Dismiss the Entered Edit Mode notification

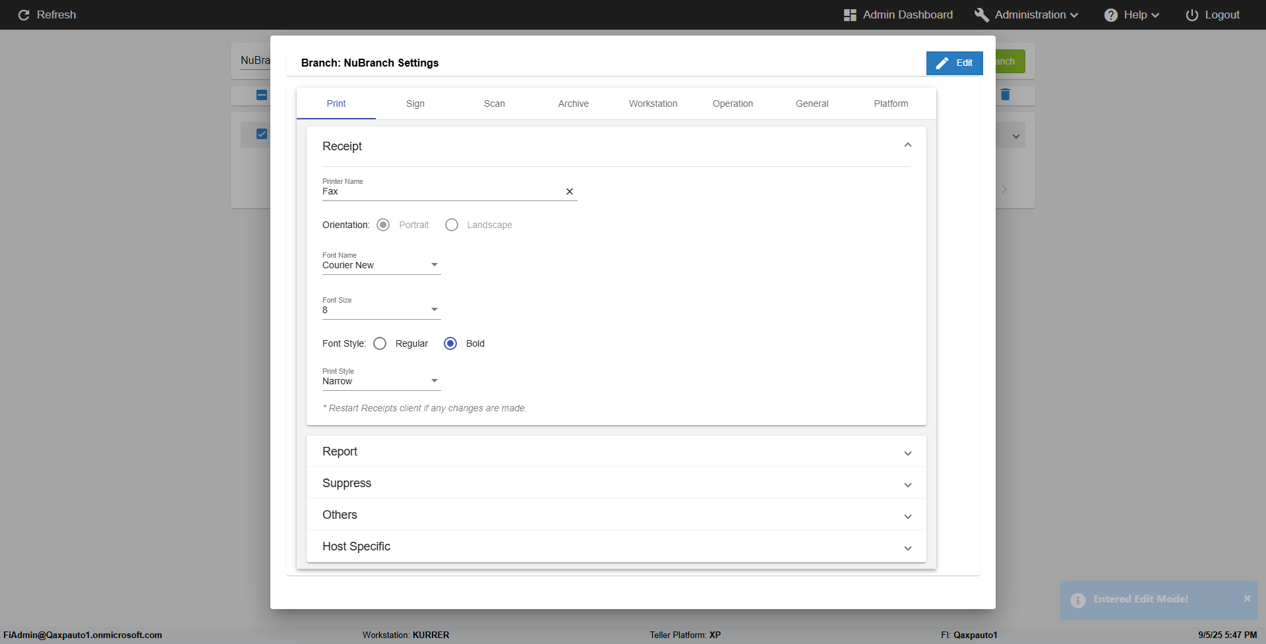coord(1247,599)
